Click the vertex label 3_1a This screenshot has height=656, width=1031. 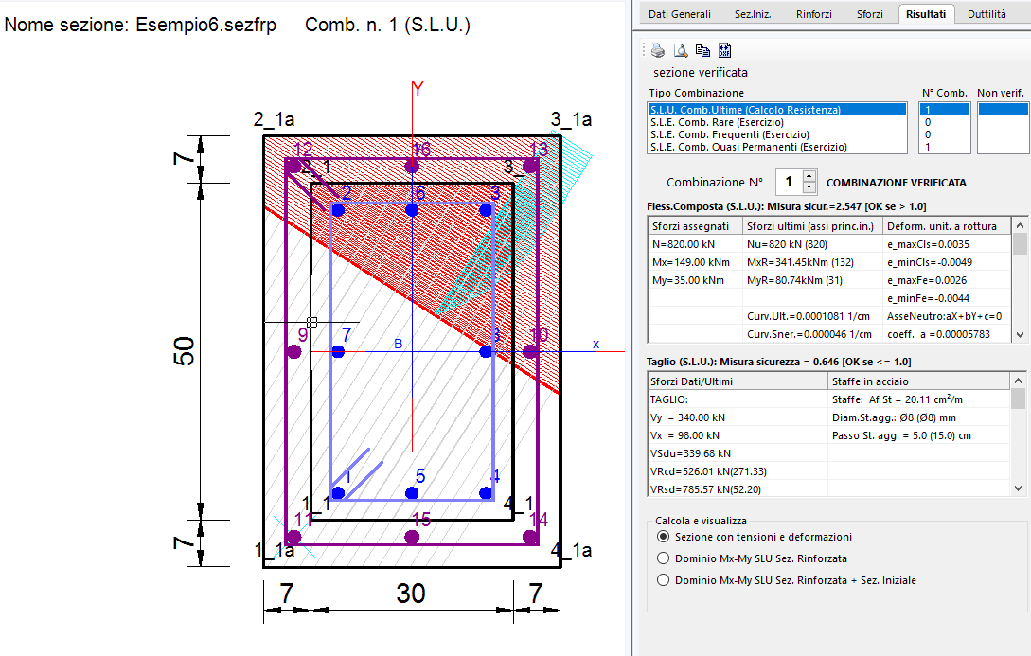click(x=572, y=119)
